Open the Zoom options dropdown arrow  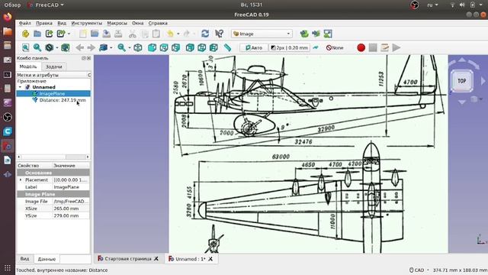(130, 47)
